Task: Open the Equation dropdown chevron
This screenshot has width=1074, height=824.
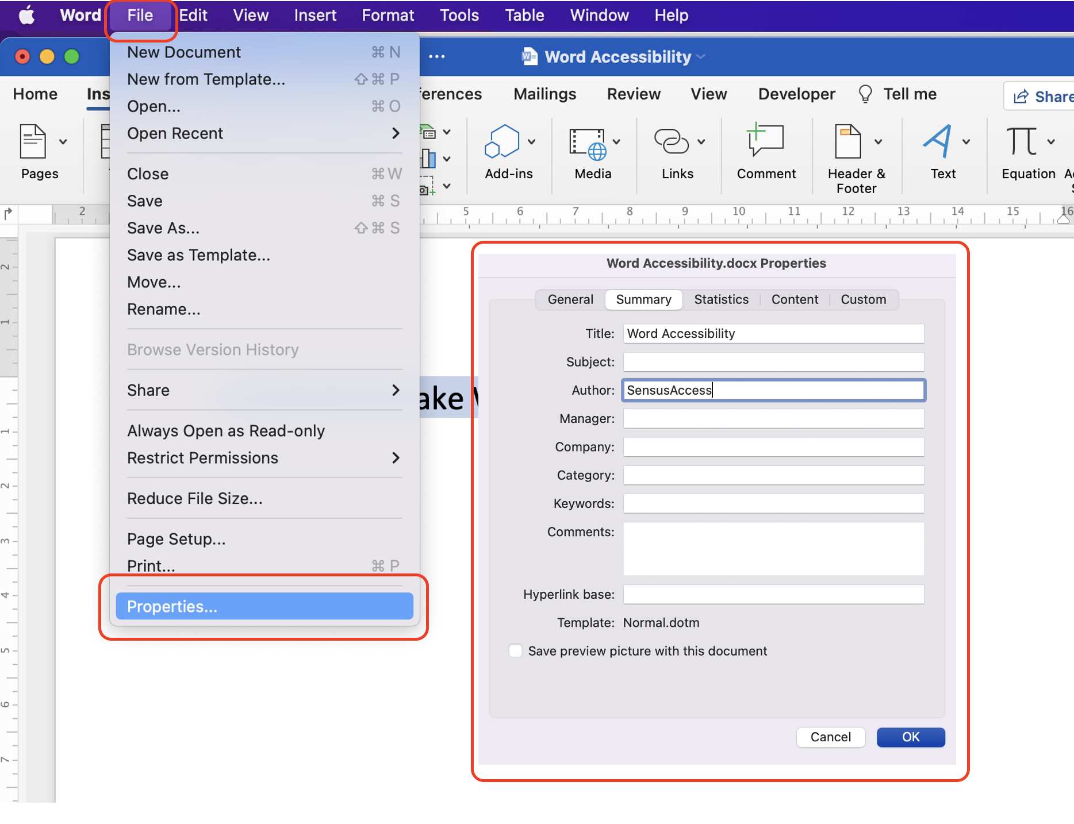Action: (1052, 141)
